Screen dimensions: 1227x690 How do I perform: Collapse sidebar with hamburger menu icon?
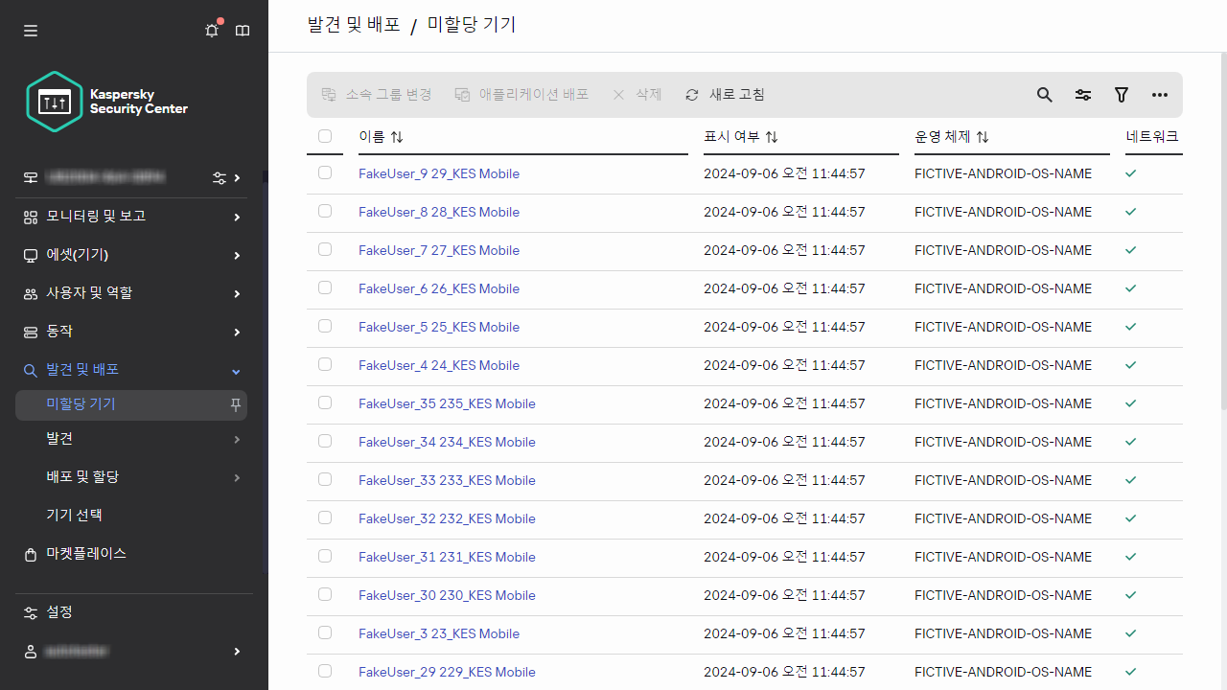tap(31, 31)
